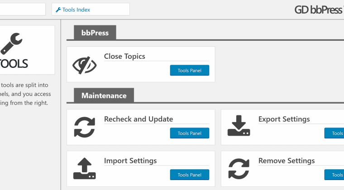Click the Recheck and Update heading
Viewport: 344px width, 190px height.
click(x=139, y=119)
